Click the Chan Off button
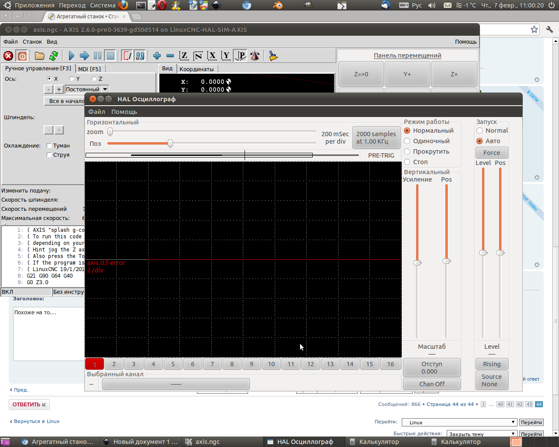559x447 pixels. pos(431,384)
